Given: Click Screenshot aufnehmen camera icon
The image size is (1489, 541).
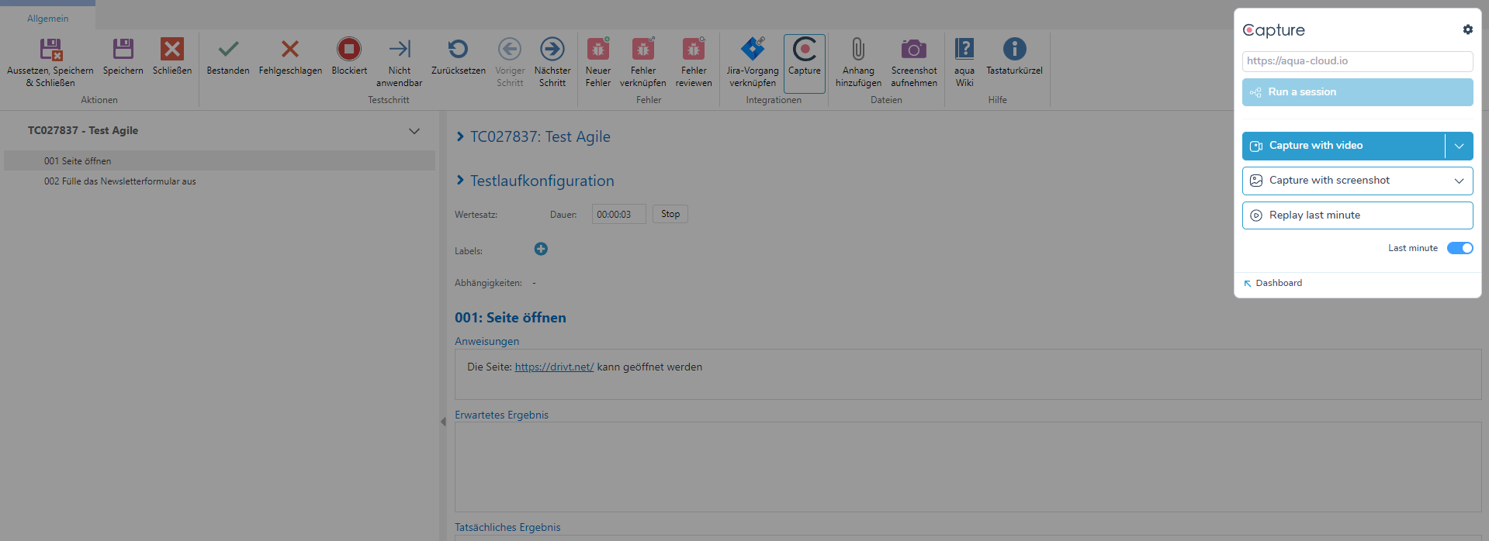Looking at the screenshot, I should click(x=913, y=50).
